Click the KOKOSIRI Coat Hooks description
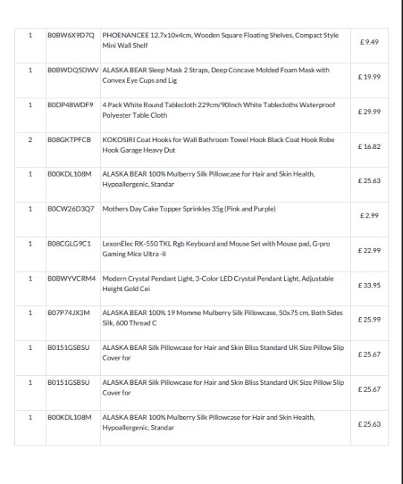 (x=219, y=144)
